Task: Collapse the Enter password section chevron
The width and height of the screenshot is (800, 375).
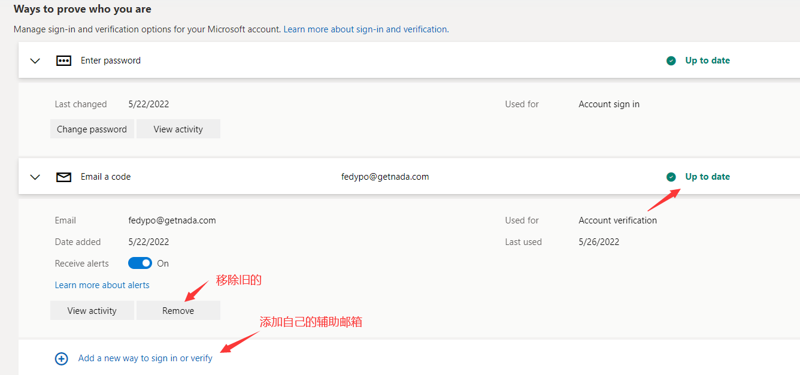Action: point(35,61)
